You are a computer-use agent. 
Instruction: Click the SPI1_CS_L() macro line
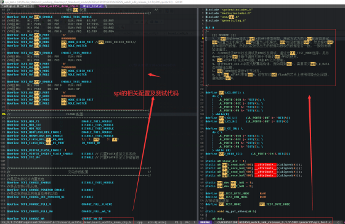(248, 118)
